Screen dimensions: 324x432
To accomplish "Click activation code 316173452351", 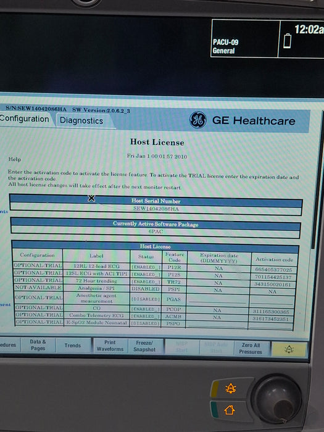I will (x=270, y=319).
